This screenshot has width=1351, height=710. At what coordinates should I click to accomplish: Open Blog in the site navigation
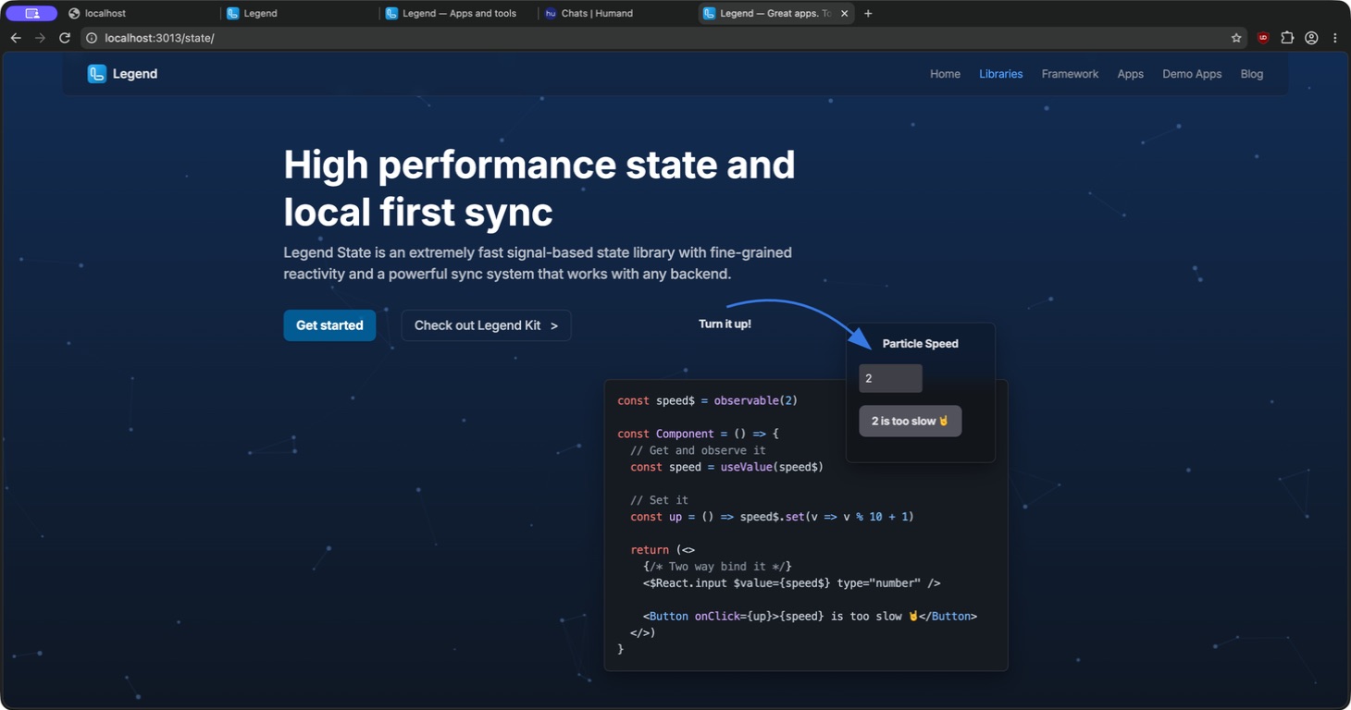point(1252,74)
